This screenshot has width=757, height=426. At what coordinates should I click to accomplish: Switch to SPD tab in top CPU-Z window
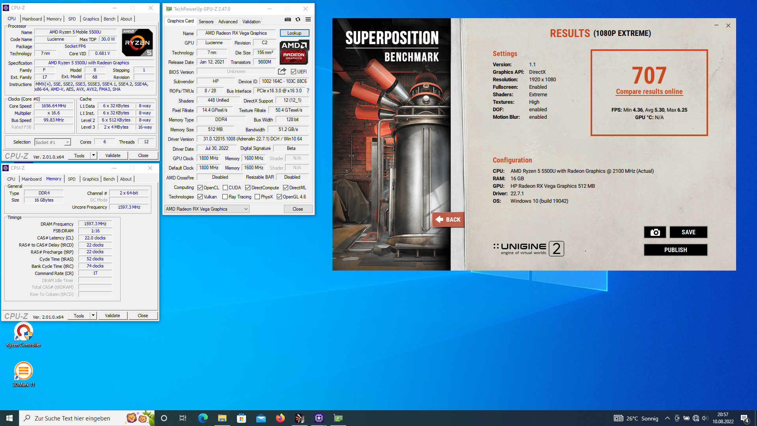(72, 19)
